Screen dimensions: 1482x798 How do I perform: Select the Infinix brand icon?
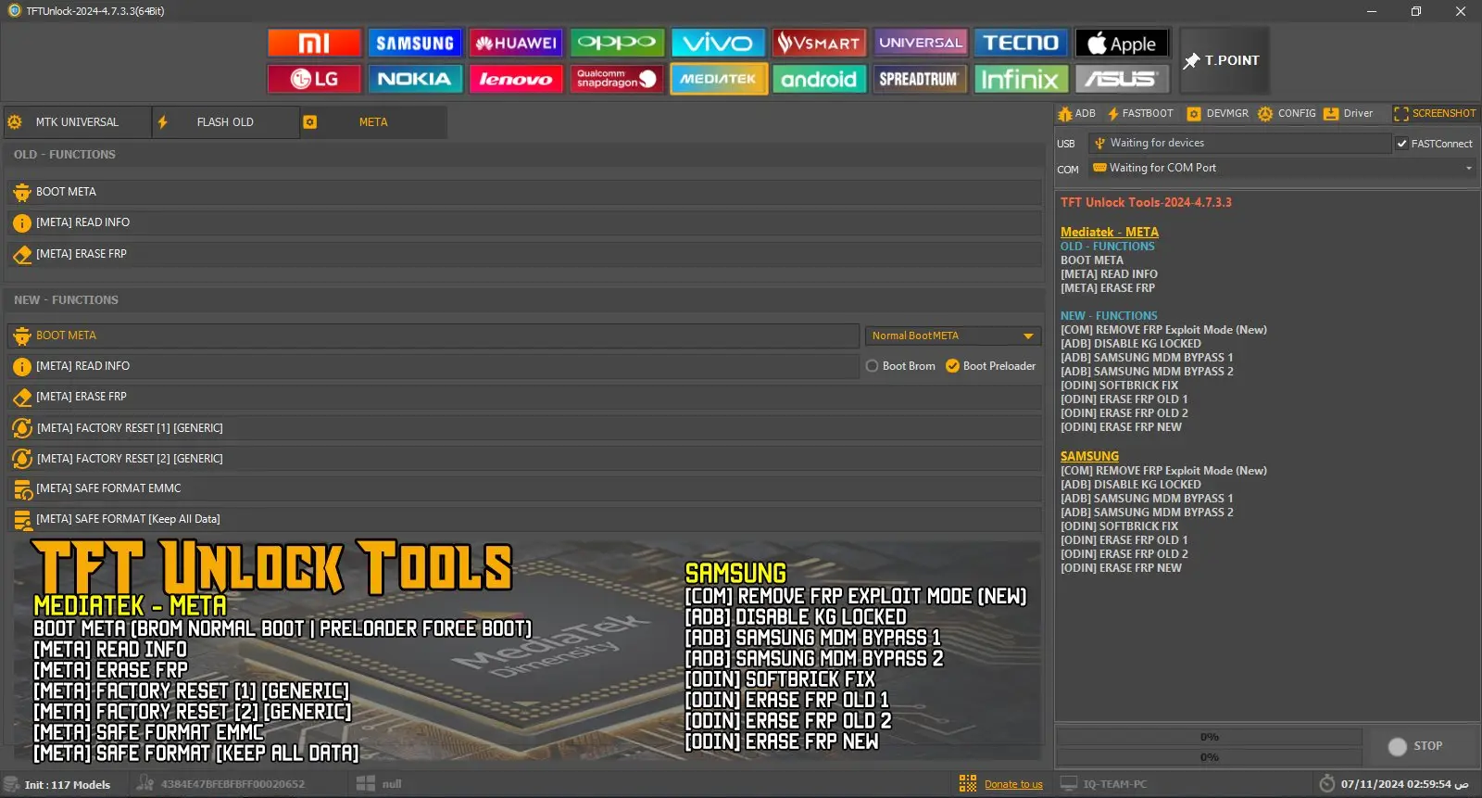tap(1021, 79)
